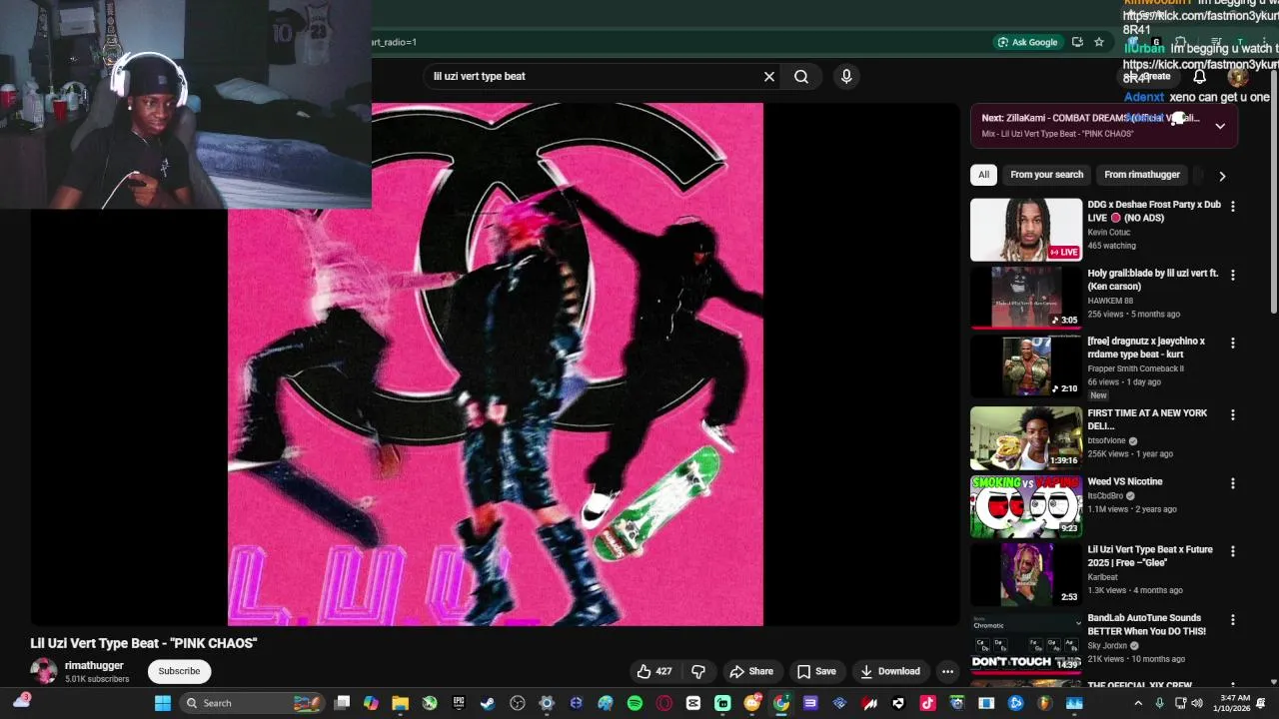The height and width of the screenshot is (719, 1279).
Task: Open Weed VS Nicotine thumbnail
Action: [x=1026, y=506]
